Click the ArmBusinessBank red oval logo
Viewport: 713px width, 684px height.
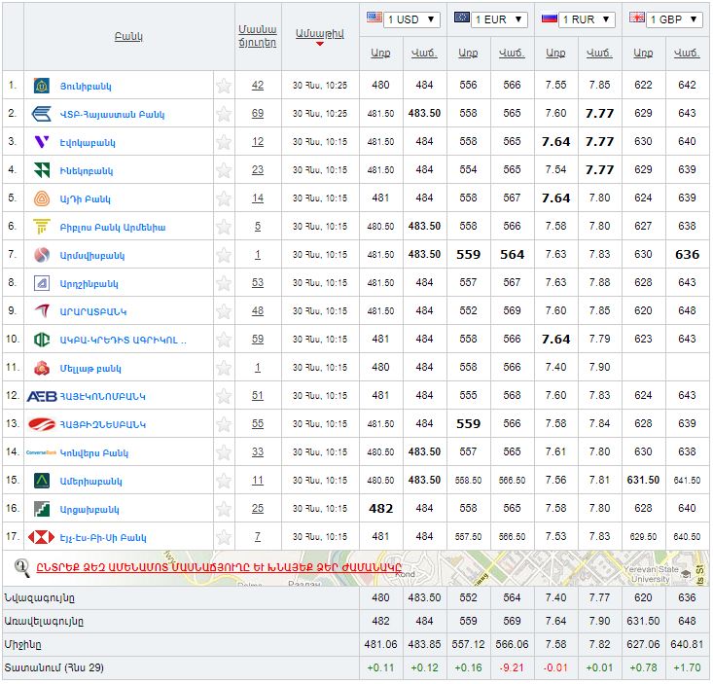point(42,425)
